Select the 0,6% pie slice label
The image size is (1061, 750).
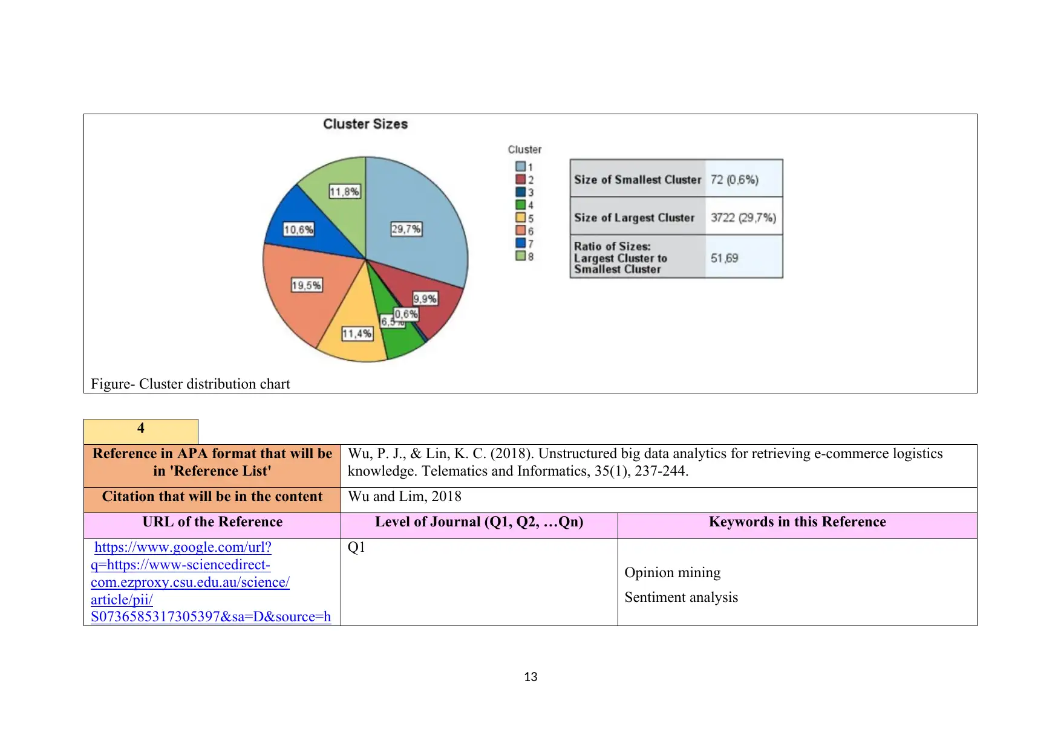pyautogui.click(x=406, y=314)
